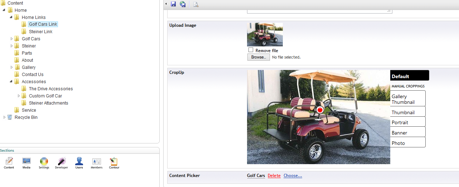Open the Members section icon
Screen dimensions: 459x187
pos(97,161)
